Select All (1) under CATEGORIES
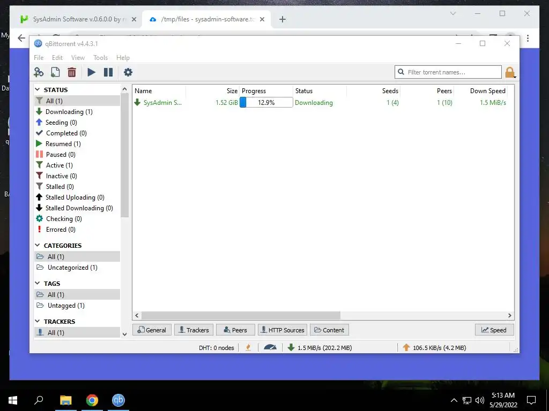 point(77,256)
